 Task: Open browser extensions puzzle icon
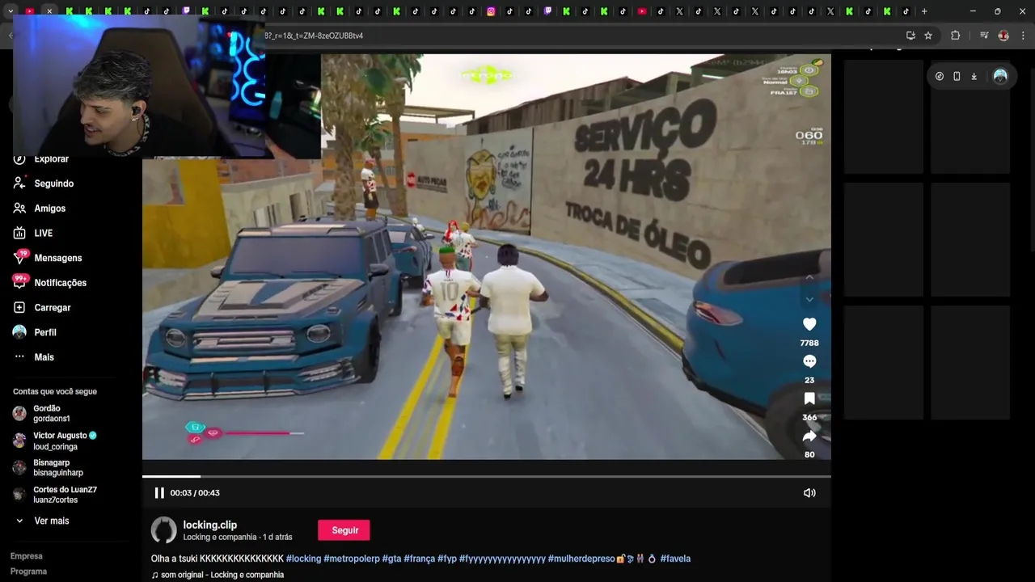pos(955,36)
